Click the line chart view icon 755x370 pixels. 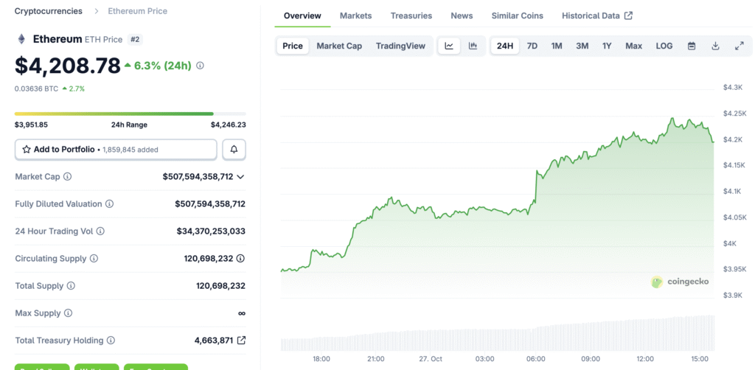point(449,46)
